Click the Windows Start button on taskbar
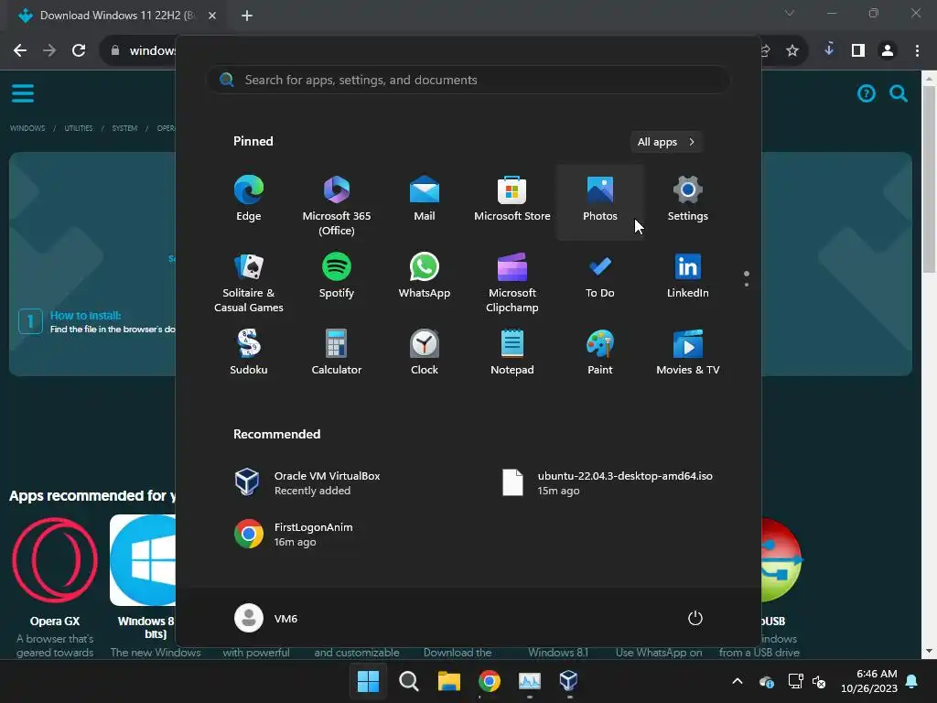937x703 pixels. tap(368, 681)
